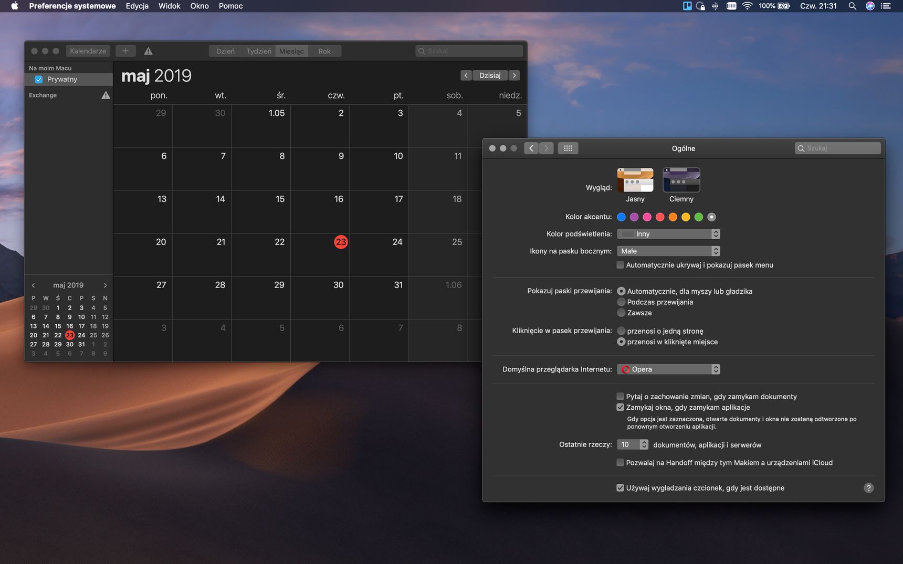Open recent items count stepper
The width and height of the screenshot is (903, 564).
click(644, 444)
